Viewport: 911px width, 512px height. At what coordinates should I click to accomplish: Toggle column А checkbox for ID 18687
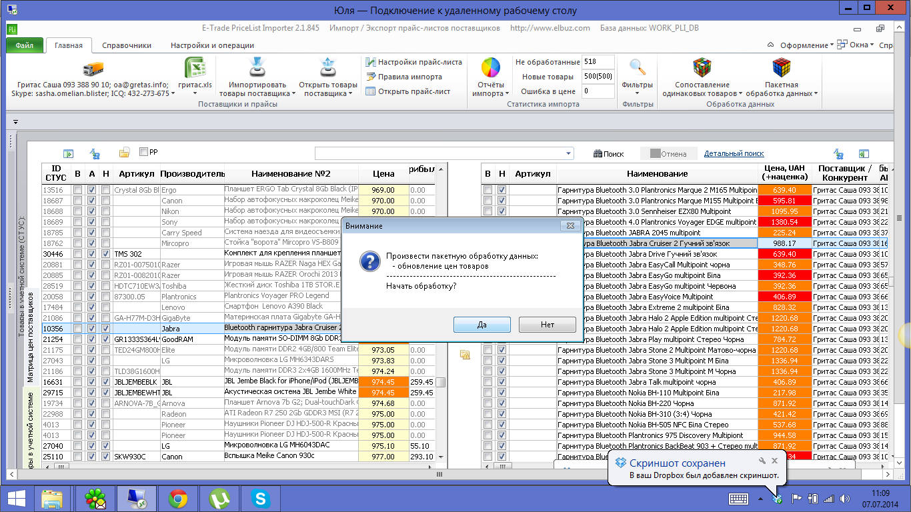click(92, 201)
